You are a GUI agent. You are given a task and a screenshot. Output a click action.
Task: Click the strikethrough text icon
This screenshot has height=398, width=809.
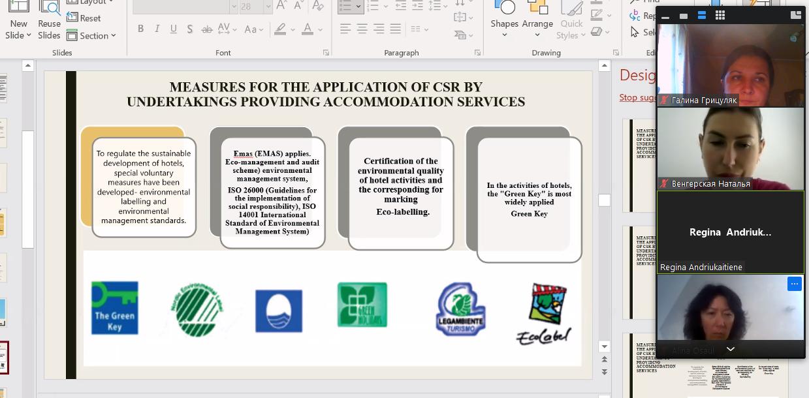(x=206, y=29)
